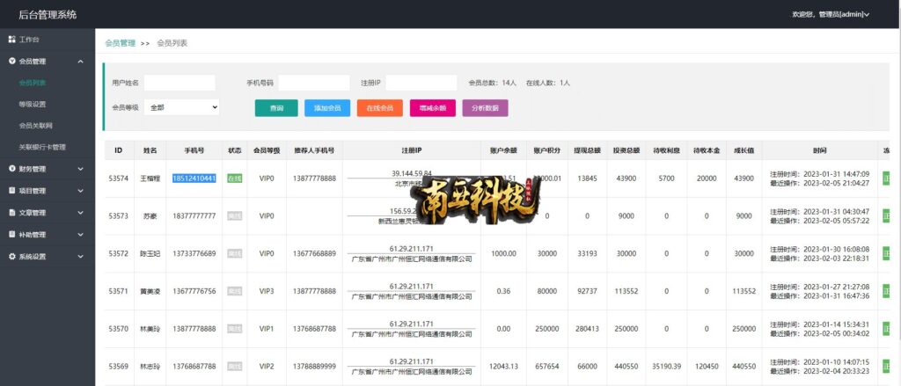Open the 管理员[admin] user dropdown

coord(831,14)
